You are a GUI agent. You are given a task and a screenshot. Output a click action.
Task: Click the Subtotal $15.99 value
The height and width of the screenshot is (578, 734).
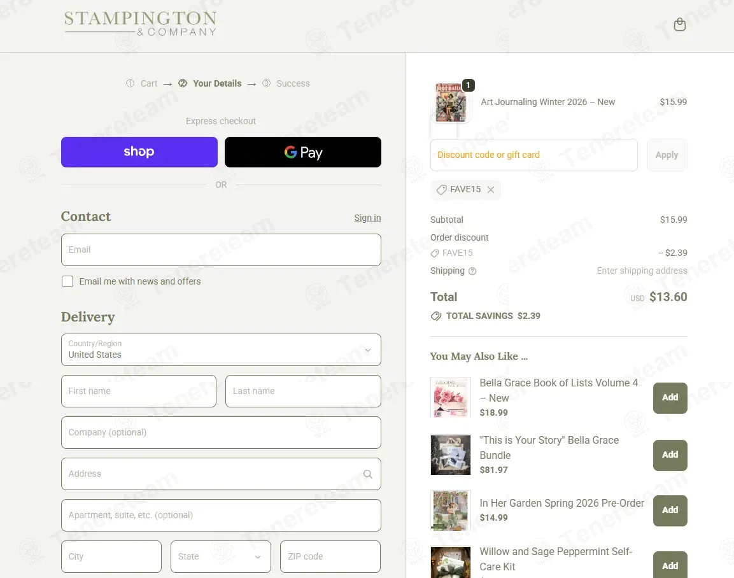[x=674, y=220]
